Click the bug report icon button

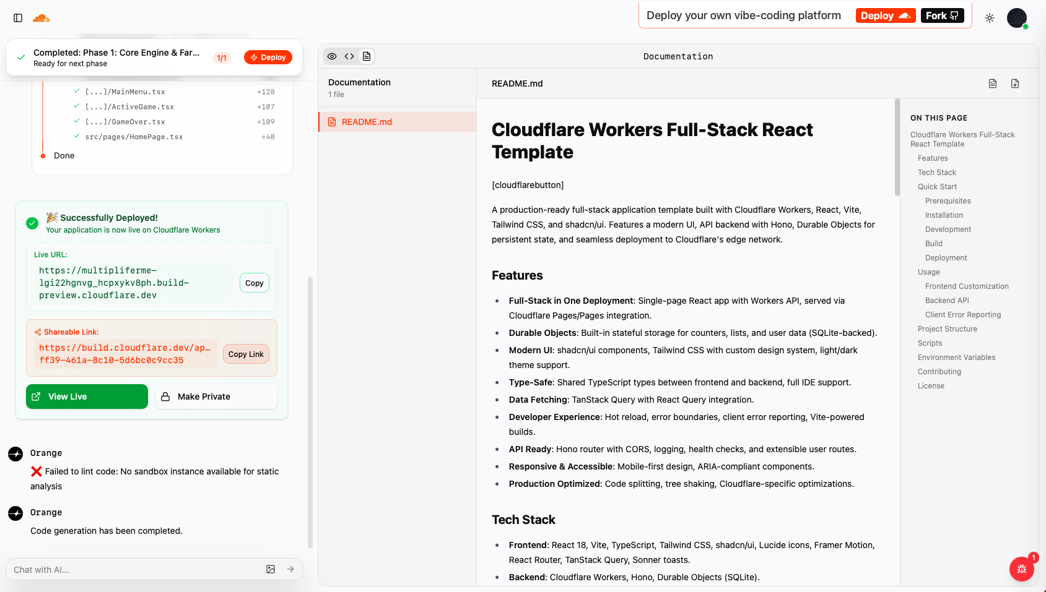(1022, 569)
